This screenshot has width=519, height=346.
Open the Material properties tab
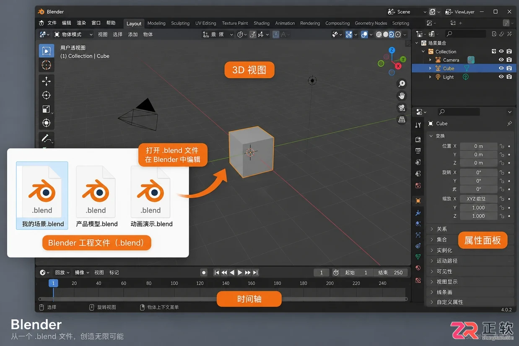click(418, 268)
